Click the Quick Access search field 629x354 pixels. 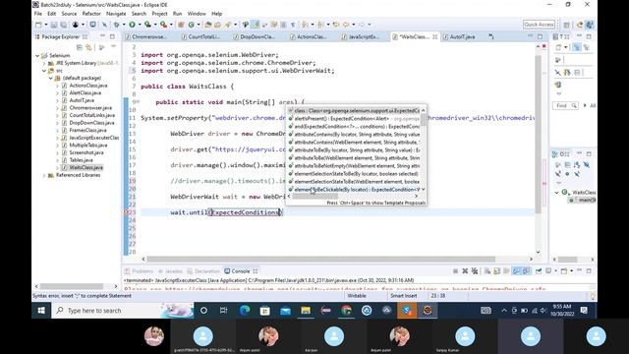539,25
